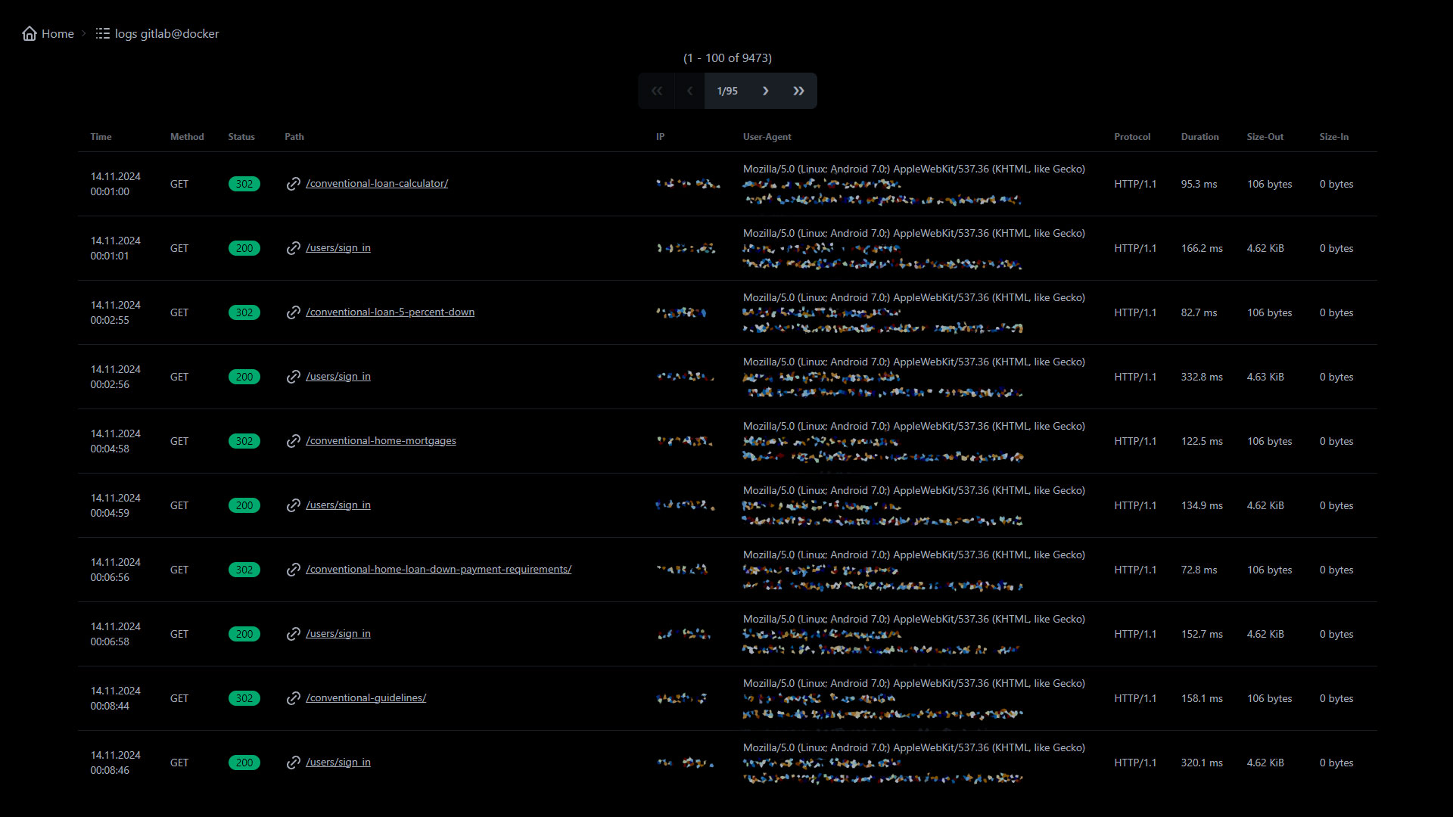
Task: Click the Home house icon
Action: coord(30,33)
